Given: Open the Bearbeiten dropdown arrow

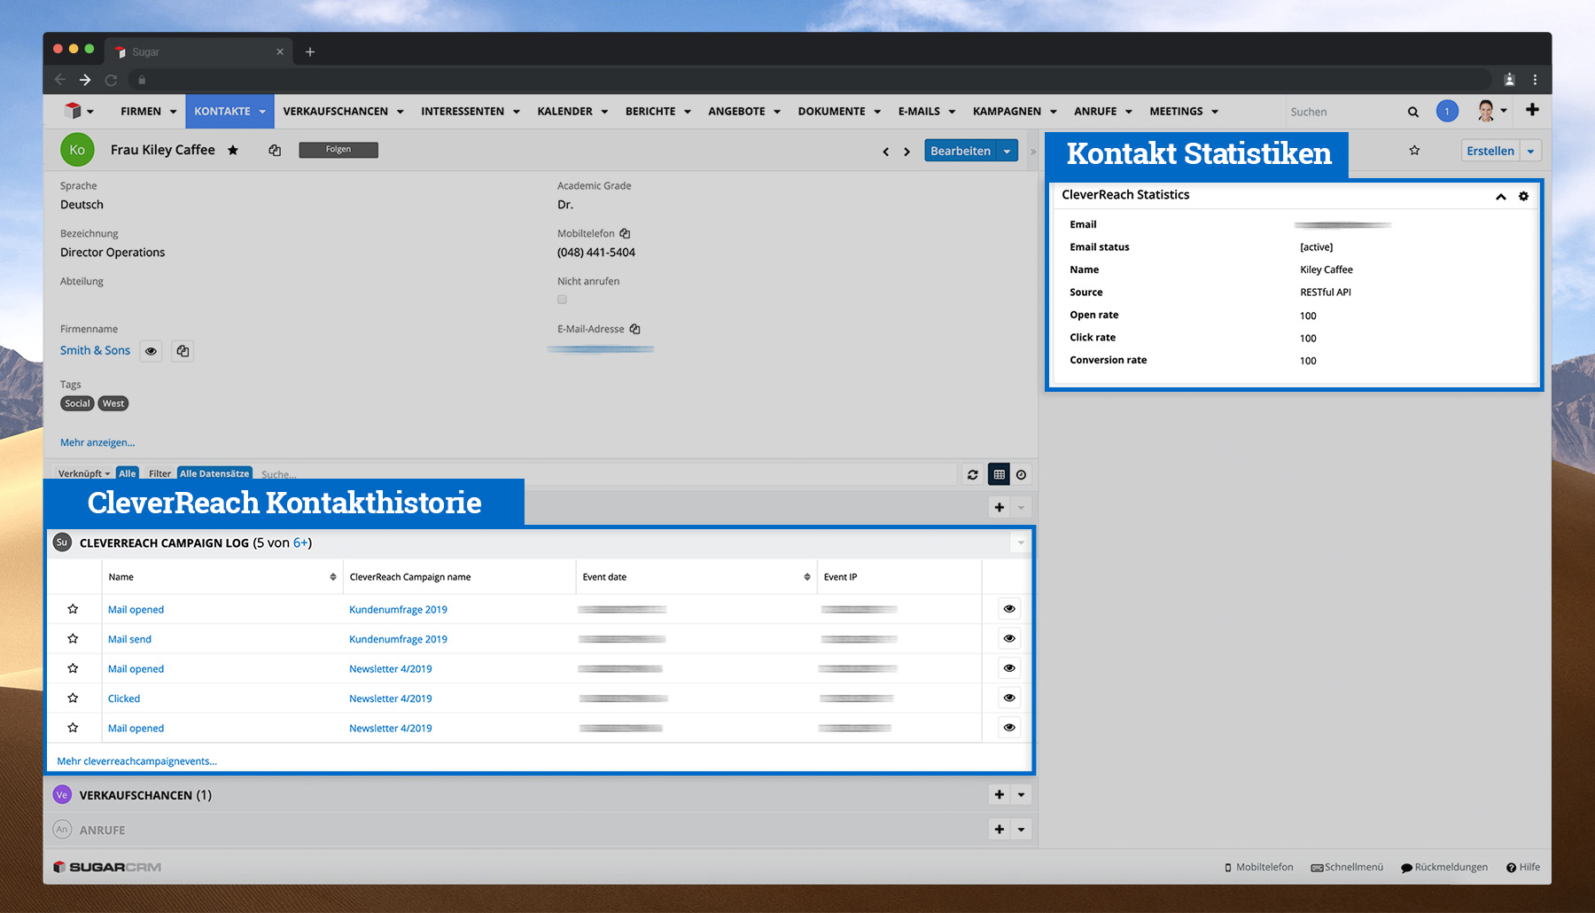Looking at the screenshot, I should (1007, 152).
